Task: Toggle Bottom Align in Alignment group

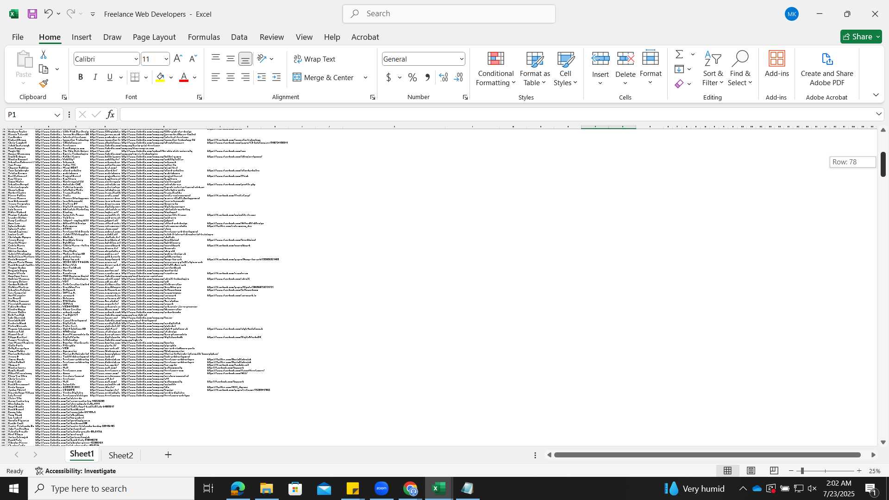Action: pyautogui.click(x=245, y=59)
